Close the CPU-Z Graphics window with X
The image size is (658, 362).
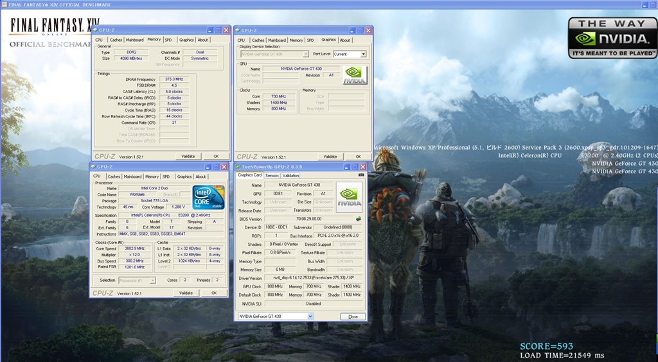(x=368, y=30)
